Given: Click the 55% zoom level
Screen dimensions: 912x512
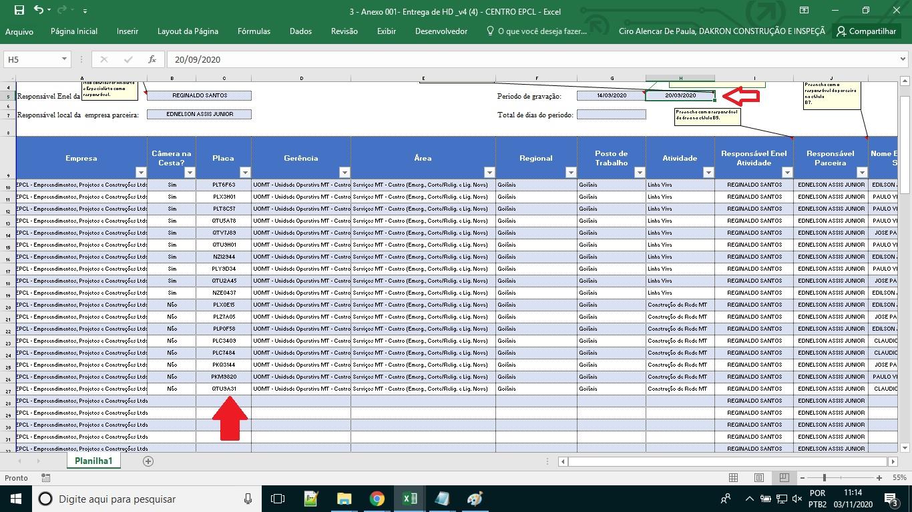Looking at the screenshot, I should (x=899, y=478).
